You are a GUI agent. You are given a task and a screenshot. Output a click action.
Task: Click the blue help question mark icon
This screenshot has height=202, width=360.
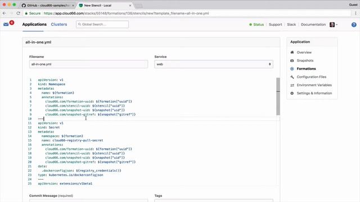tap(354, 25)
